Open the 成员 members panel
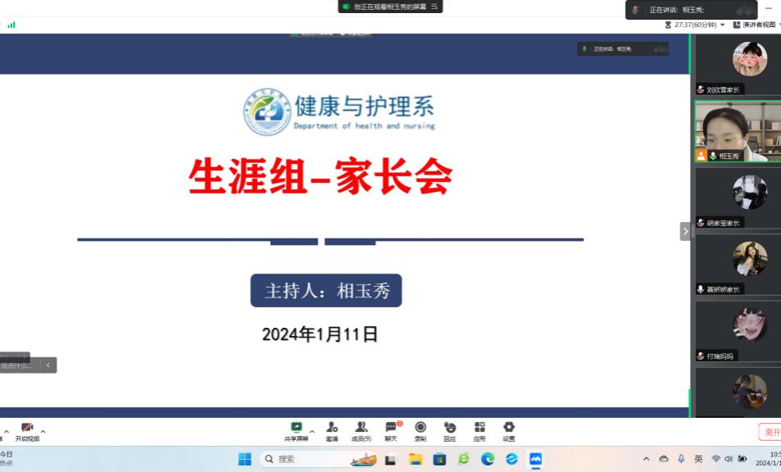 [361, 431]
